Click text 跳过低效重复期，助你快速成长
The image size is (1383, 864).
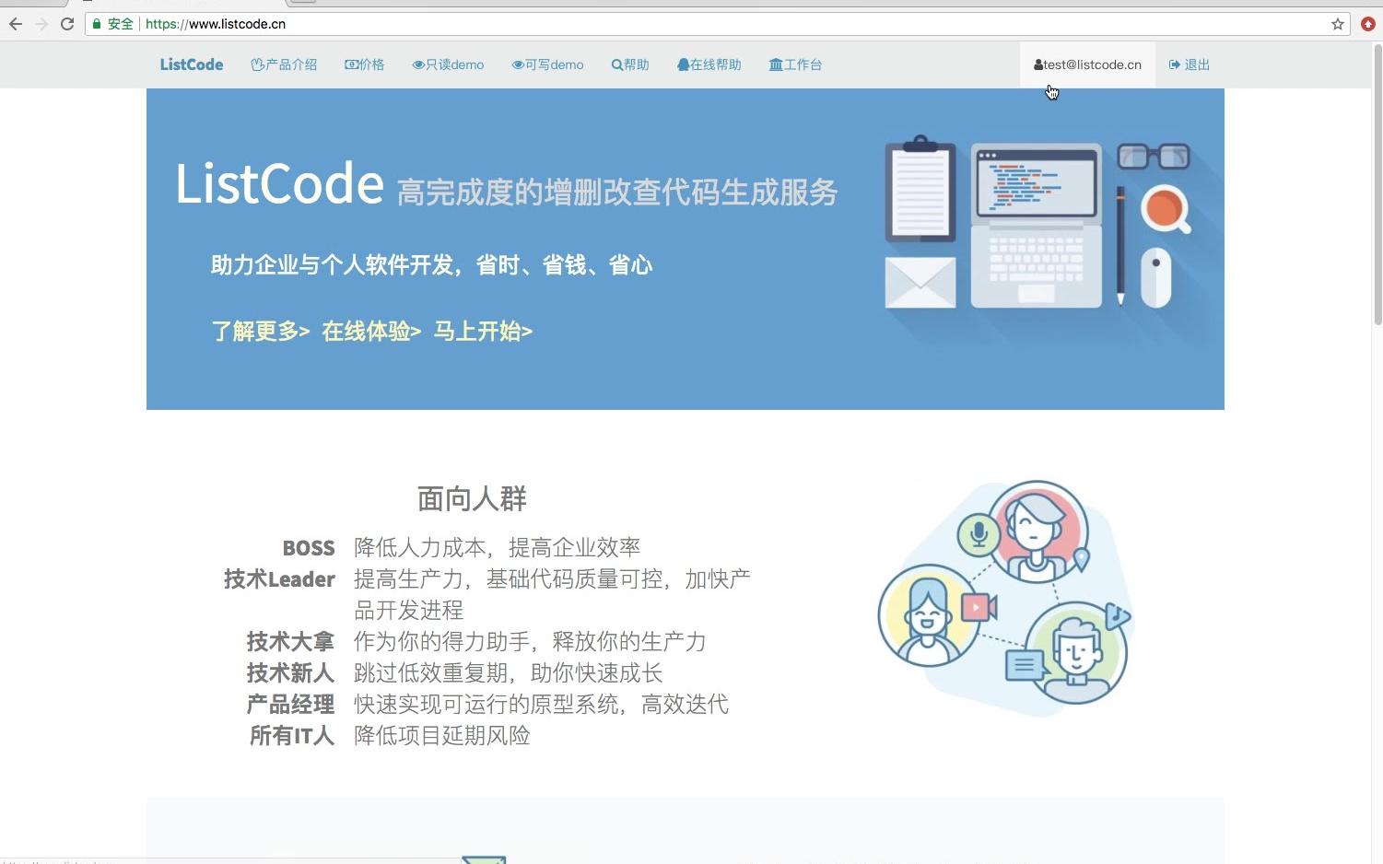(x=509, y=673)
